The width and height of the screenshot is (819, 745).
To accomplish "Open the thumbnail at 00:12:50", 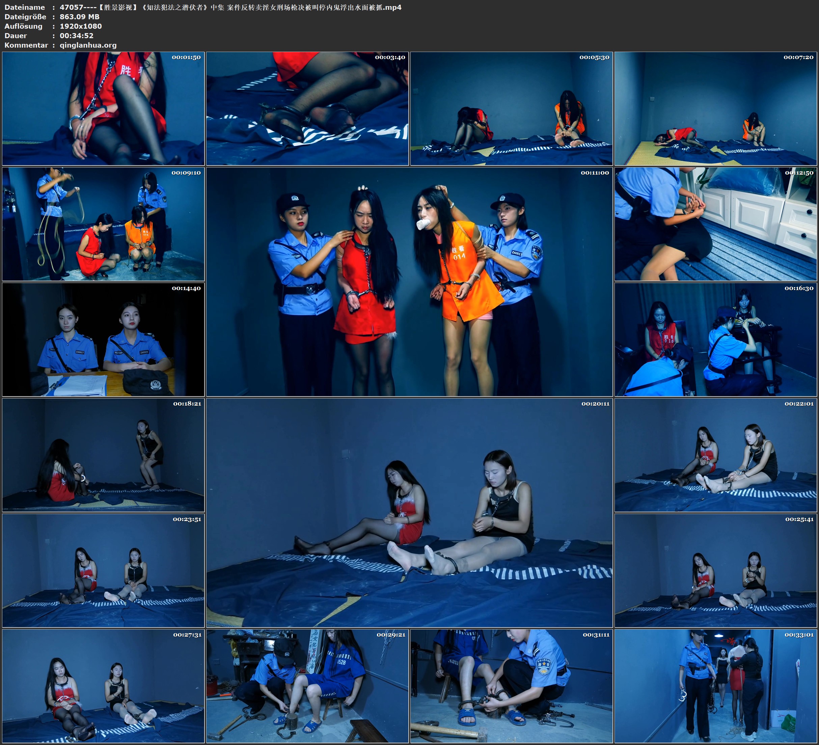I will coord(715,224).
